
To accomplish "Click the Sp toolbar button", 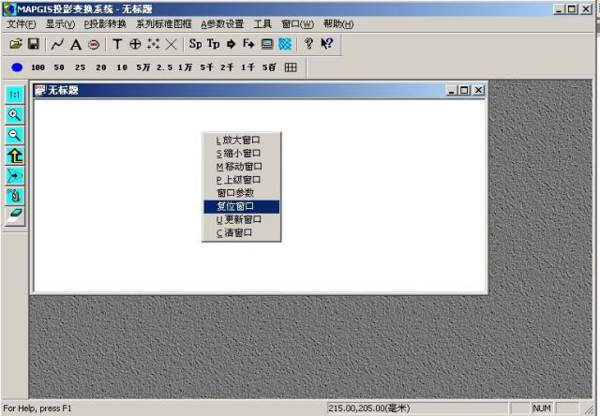I will [x=195, y=44].
